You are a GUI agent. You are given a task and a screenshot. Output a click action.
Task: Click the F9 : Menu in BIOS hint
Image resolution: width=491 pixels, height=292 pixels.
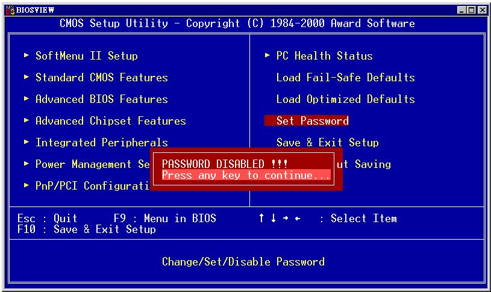point(165,218)
